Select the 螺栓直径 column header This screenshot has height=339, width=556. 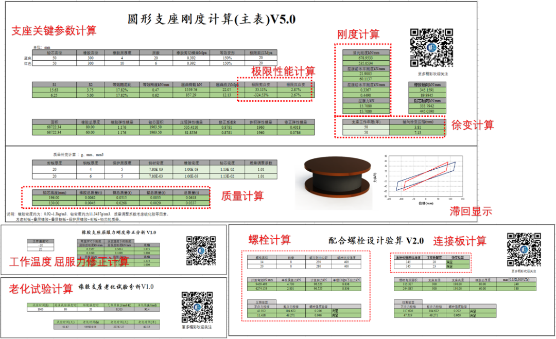tap(262, 258)
